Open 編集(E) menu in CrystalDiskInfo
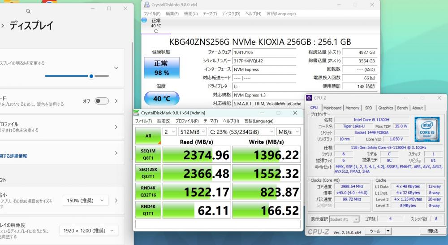 (172, 14)
